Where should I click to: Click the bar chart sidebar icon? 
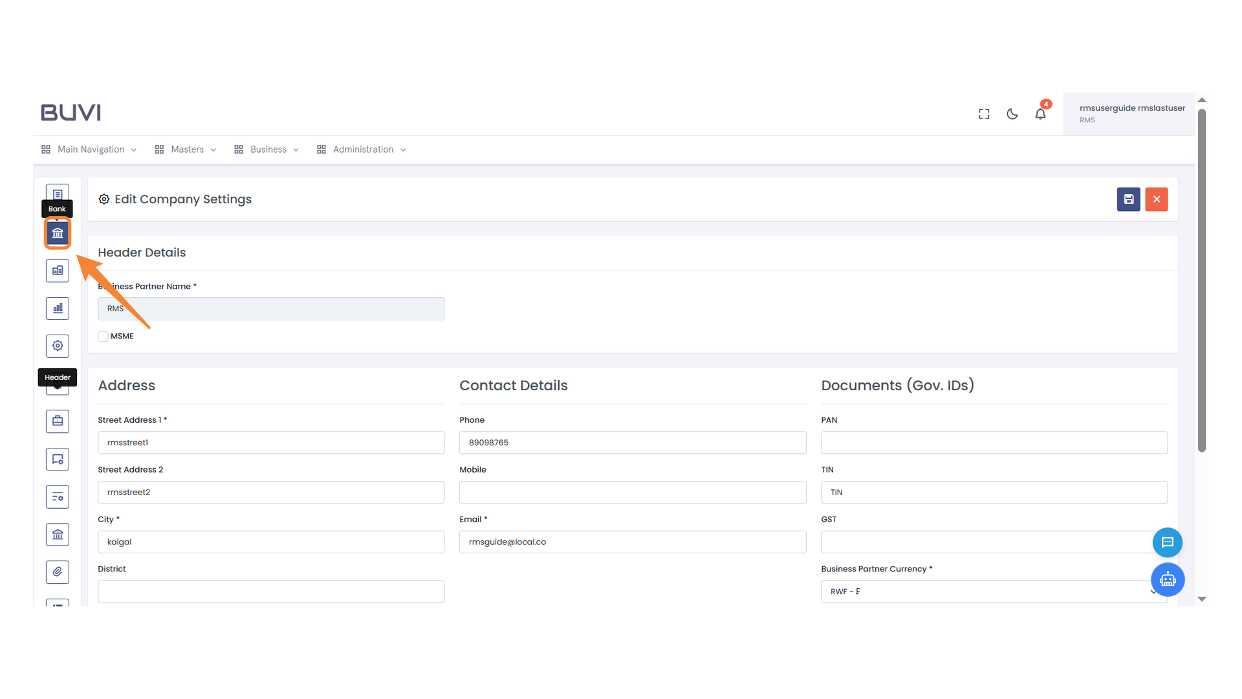point(58,308)
